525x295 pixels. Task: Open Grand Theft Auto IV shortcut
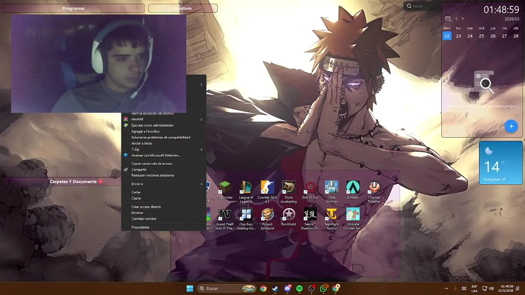(x=225, y=219)
